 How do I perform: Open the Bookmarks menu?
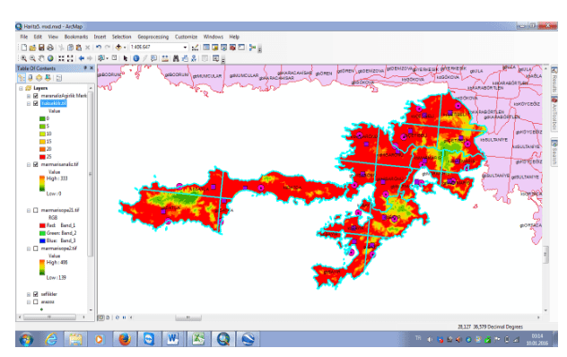[x=76, y=37]
